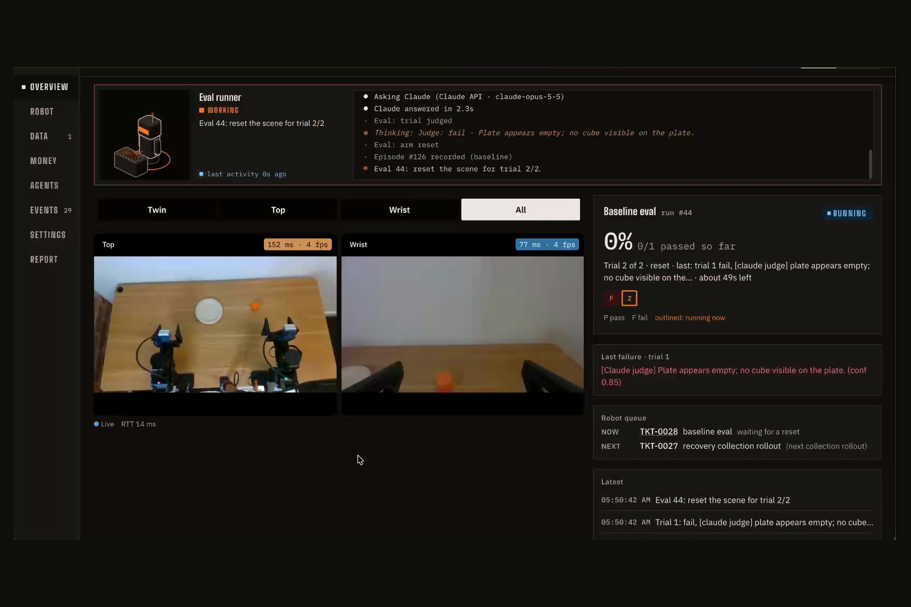Open the Agents sidebar section
The width and height of the screenshot is (911, 607).
tap(44, 185)
